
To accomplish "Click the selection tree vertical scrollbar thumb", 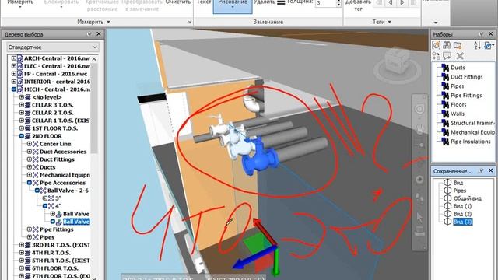I will [94, 108].
